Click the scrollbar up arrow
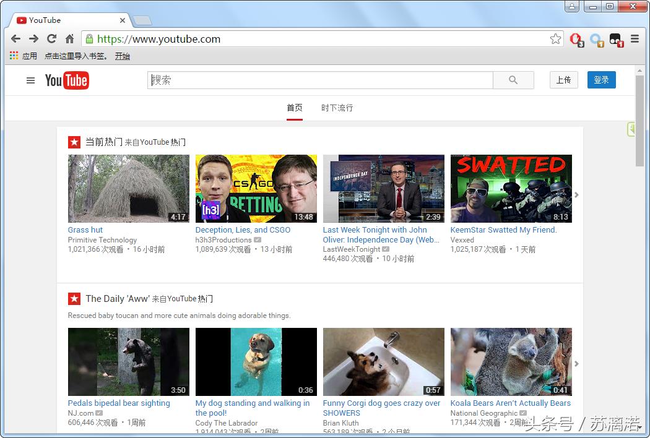The height and width of the screenshot is (438, 650). [639, 71]
